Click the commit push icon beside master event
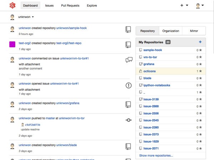 [x=129, y=120]
